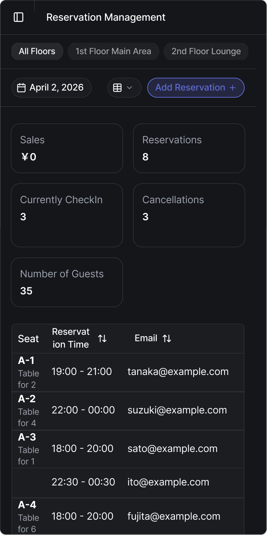Click the plus icon in Add Reservation
267x535 pixels.
pos(233,88)
